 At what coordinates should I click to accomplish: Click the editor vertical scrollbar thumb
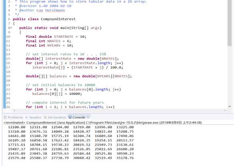229,23
